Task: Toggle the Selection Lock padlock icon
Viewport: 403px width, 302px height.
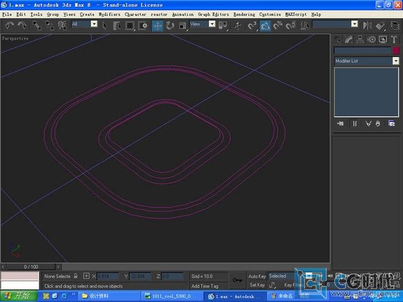Action: (x=76, y=276)
